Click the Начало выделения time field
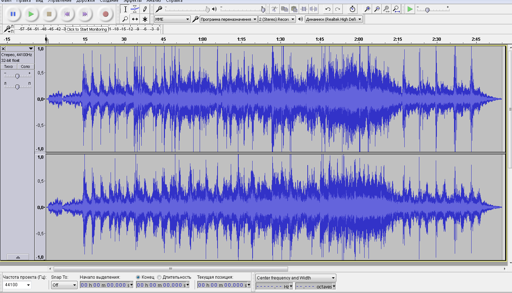 pos(106,285)
